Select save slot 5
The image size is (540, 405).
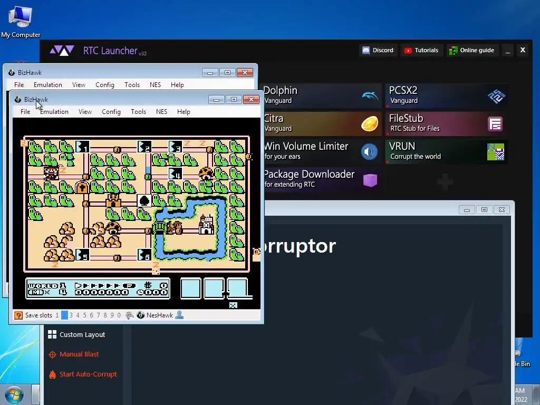85,315
